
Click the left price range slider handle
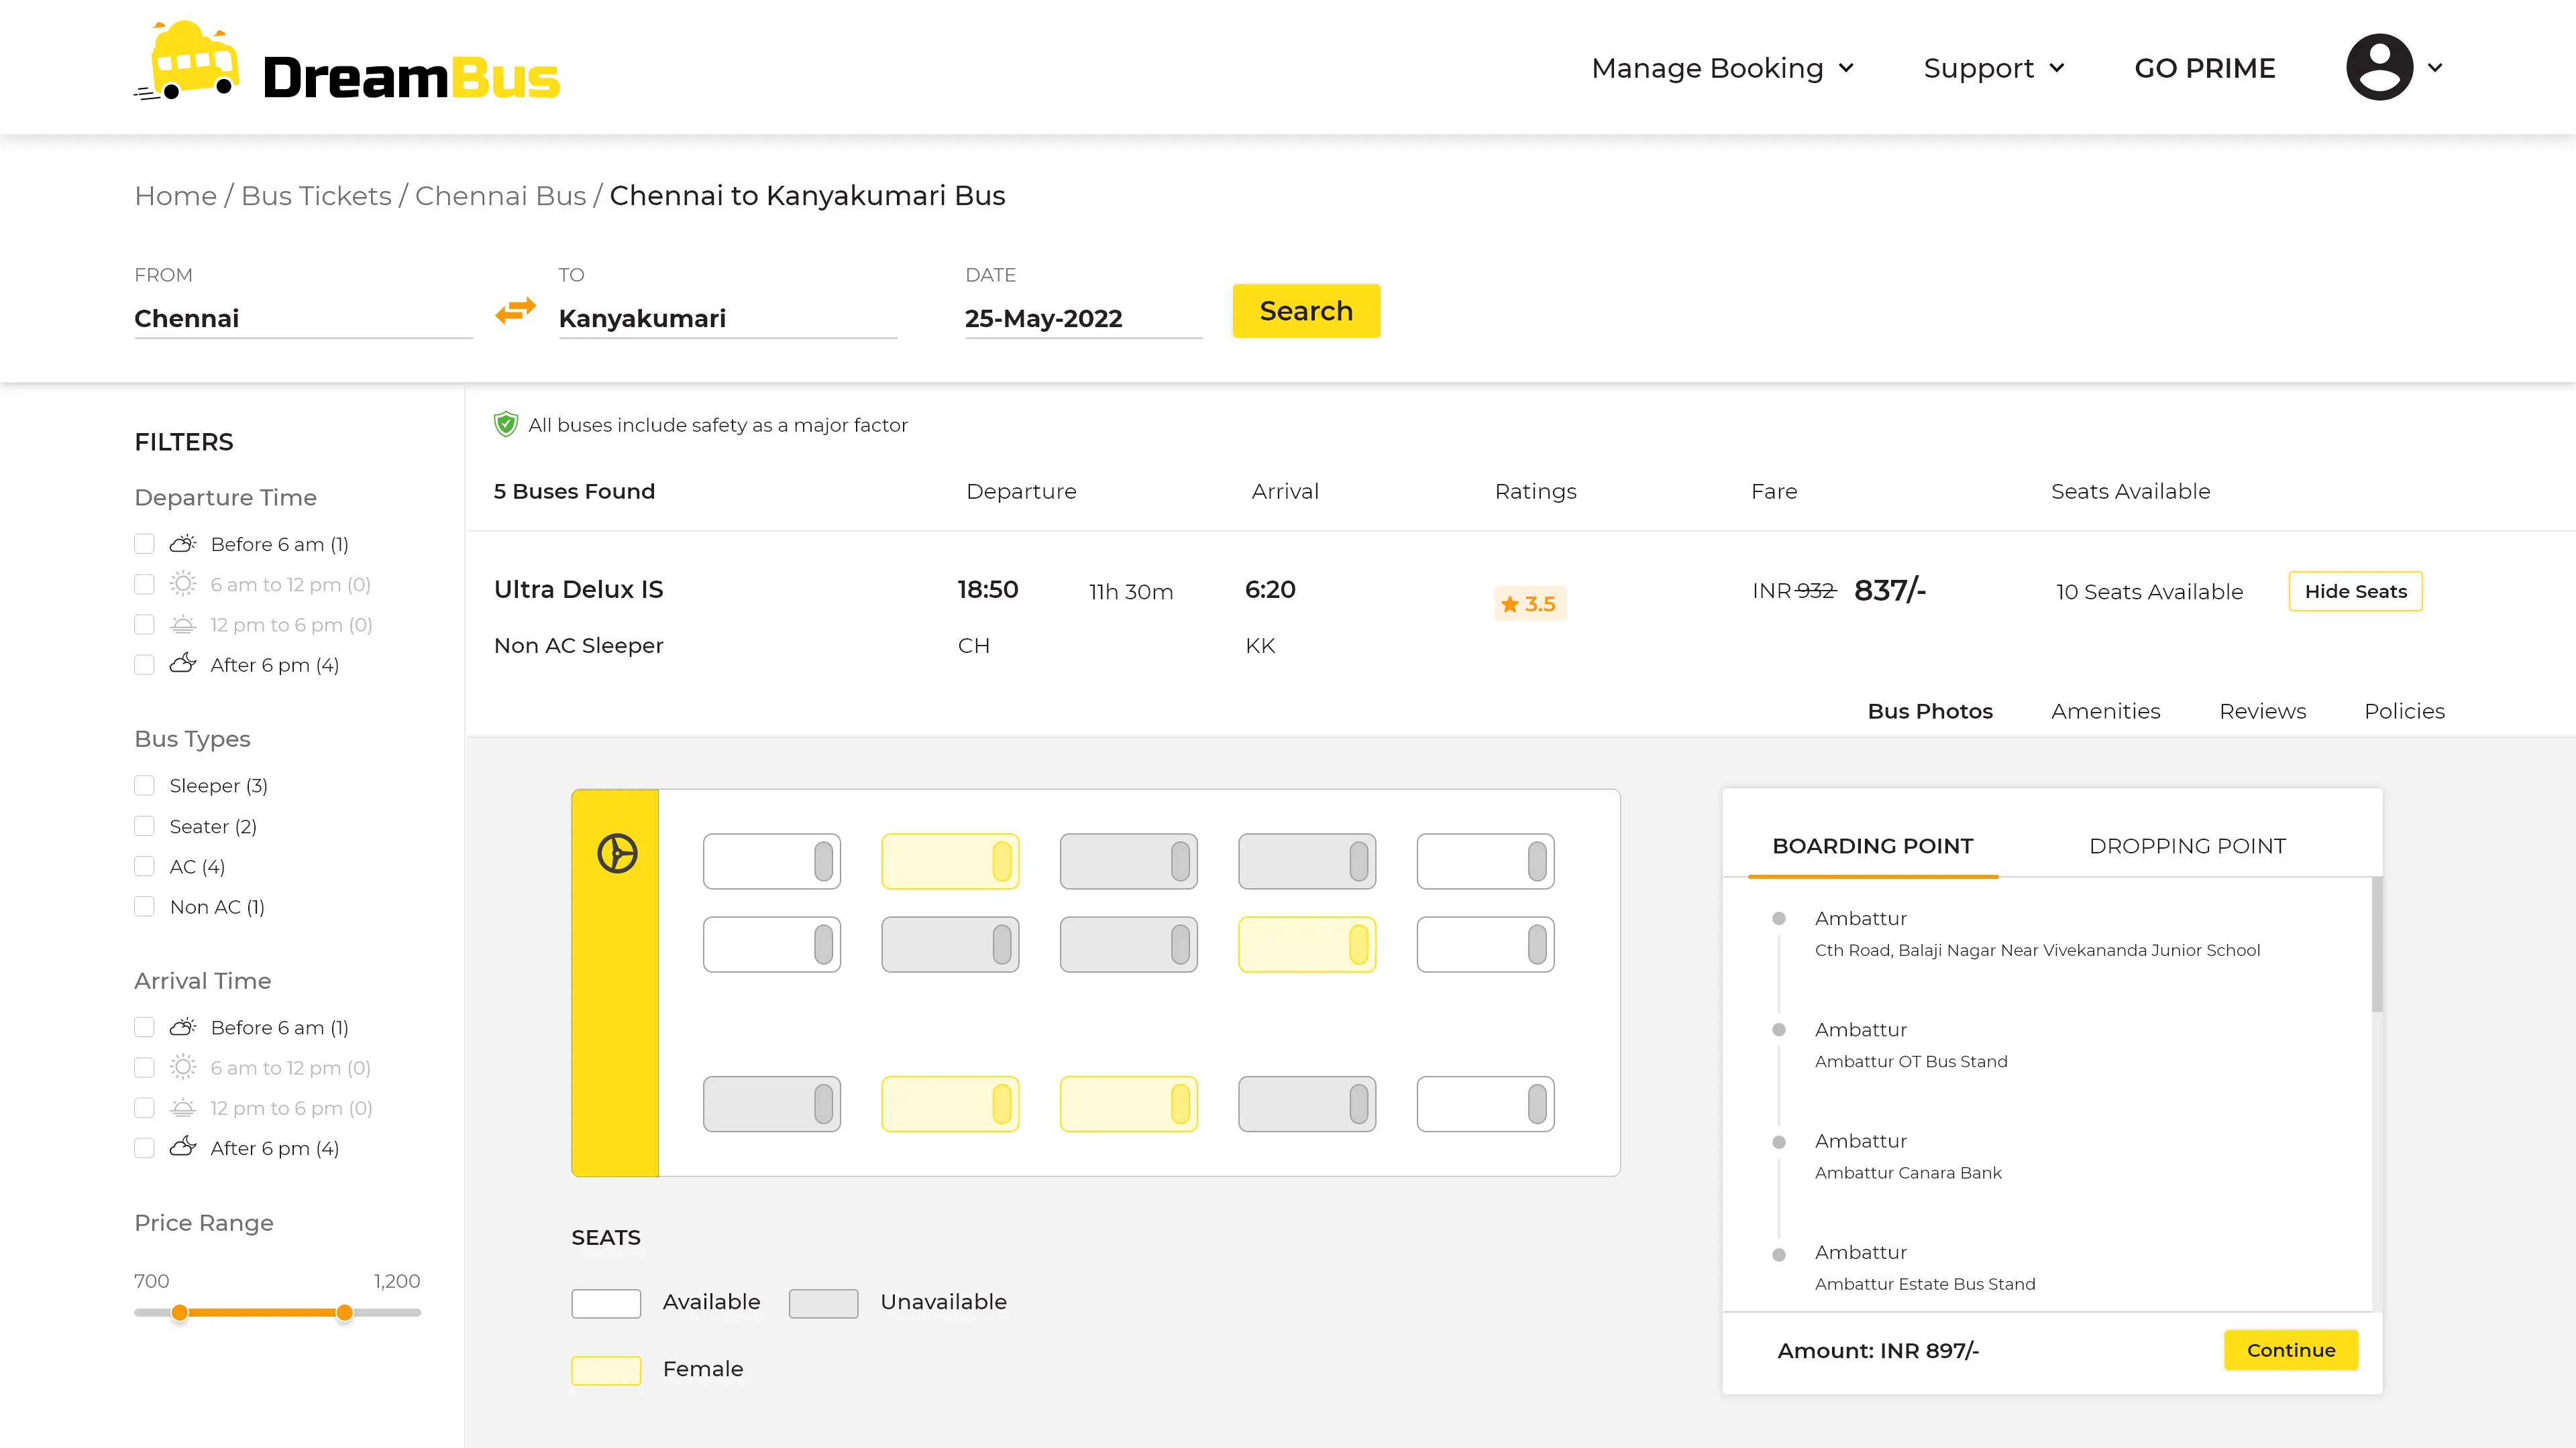(179, 1313)
